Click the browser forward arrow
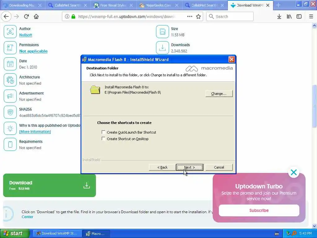Image resolution: width=317 pixels, height=238 pixels. 16,16
